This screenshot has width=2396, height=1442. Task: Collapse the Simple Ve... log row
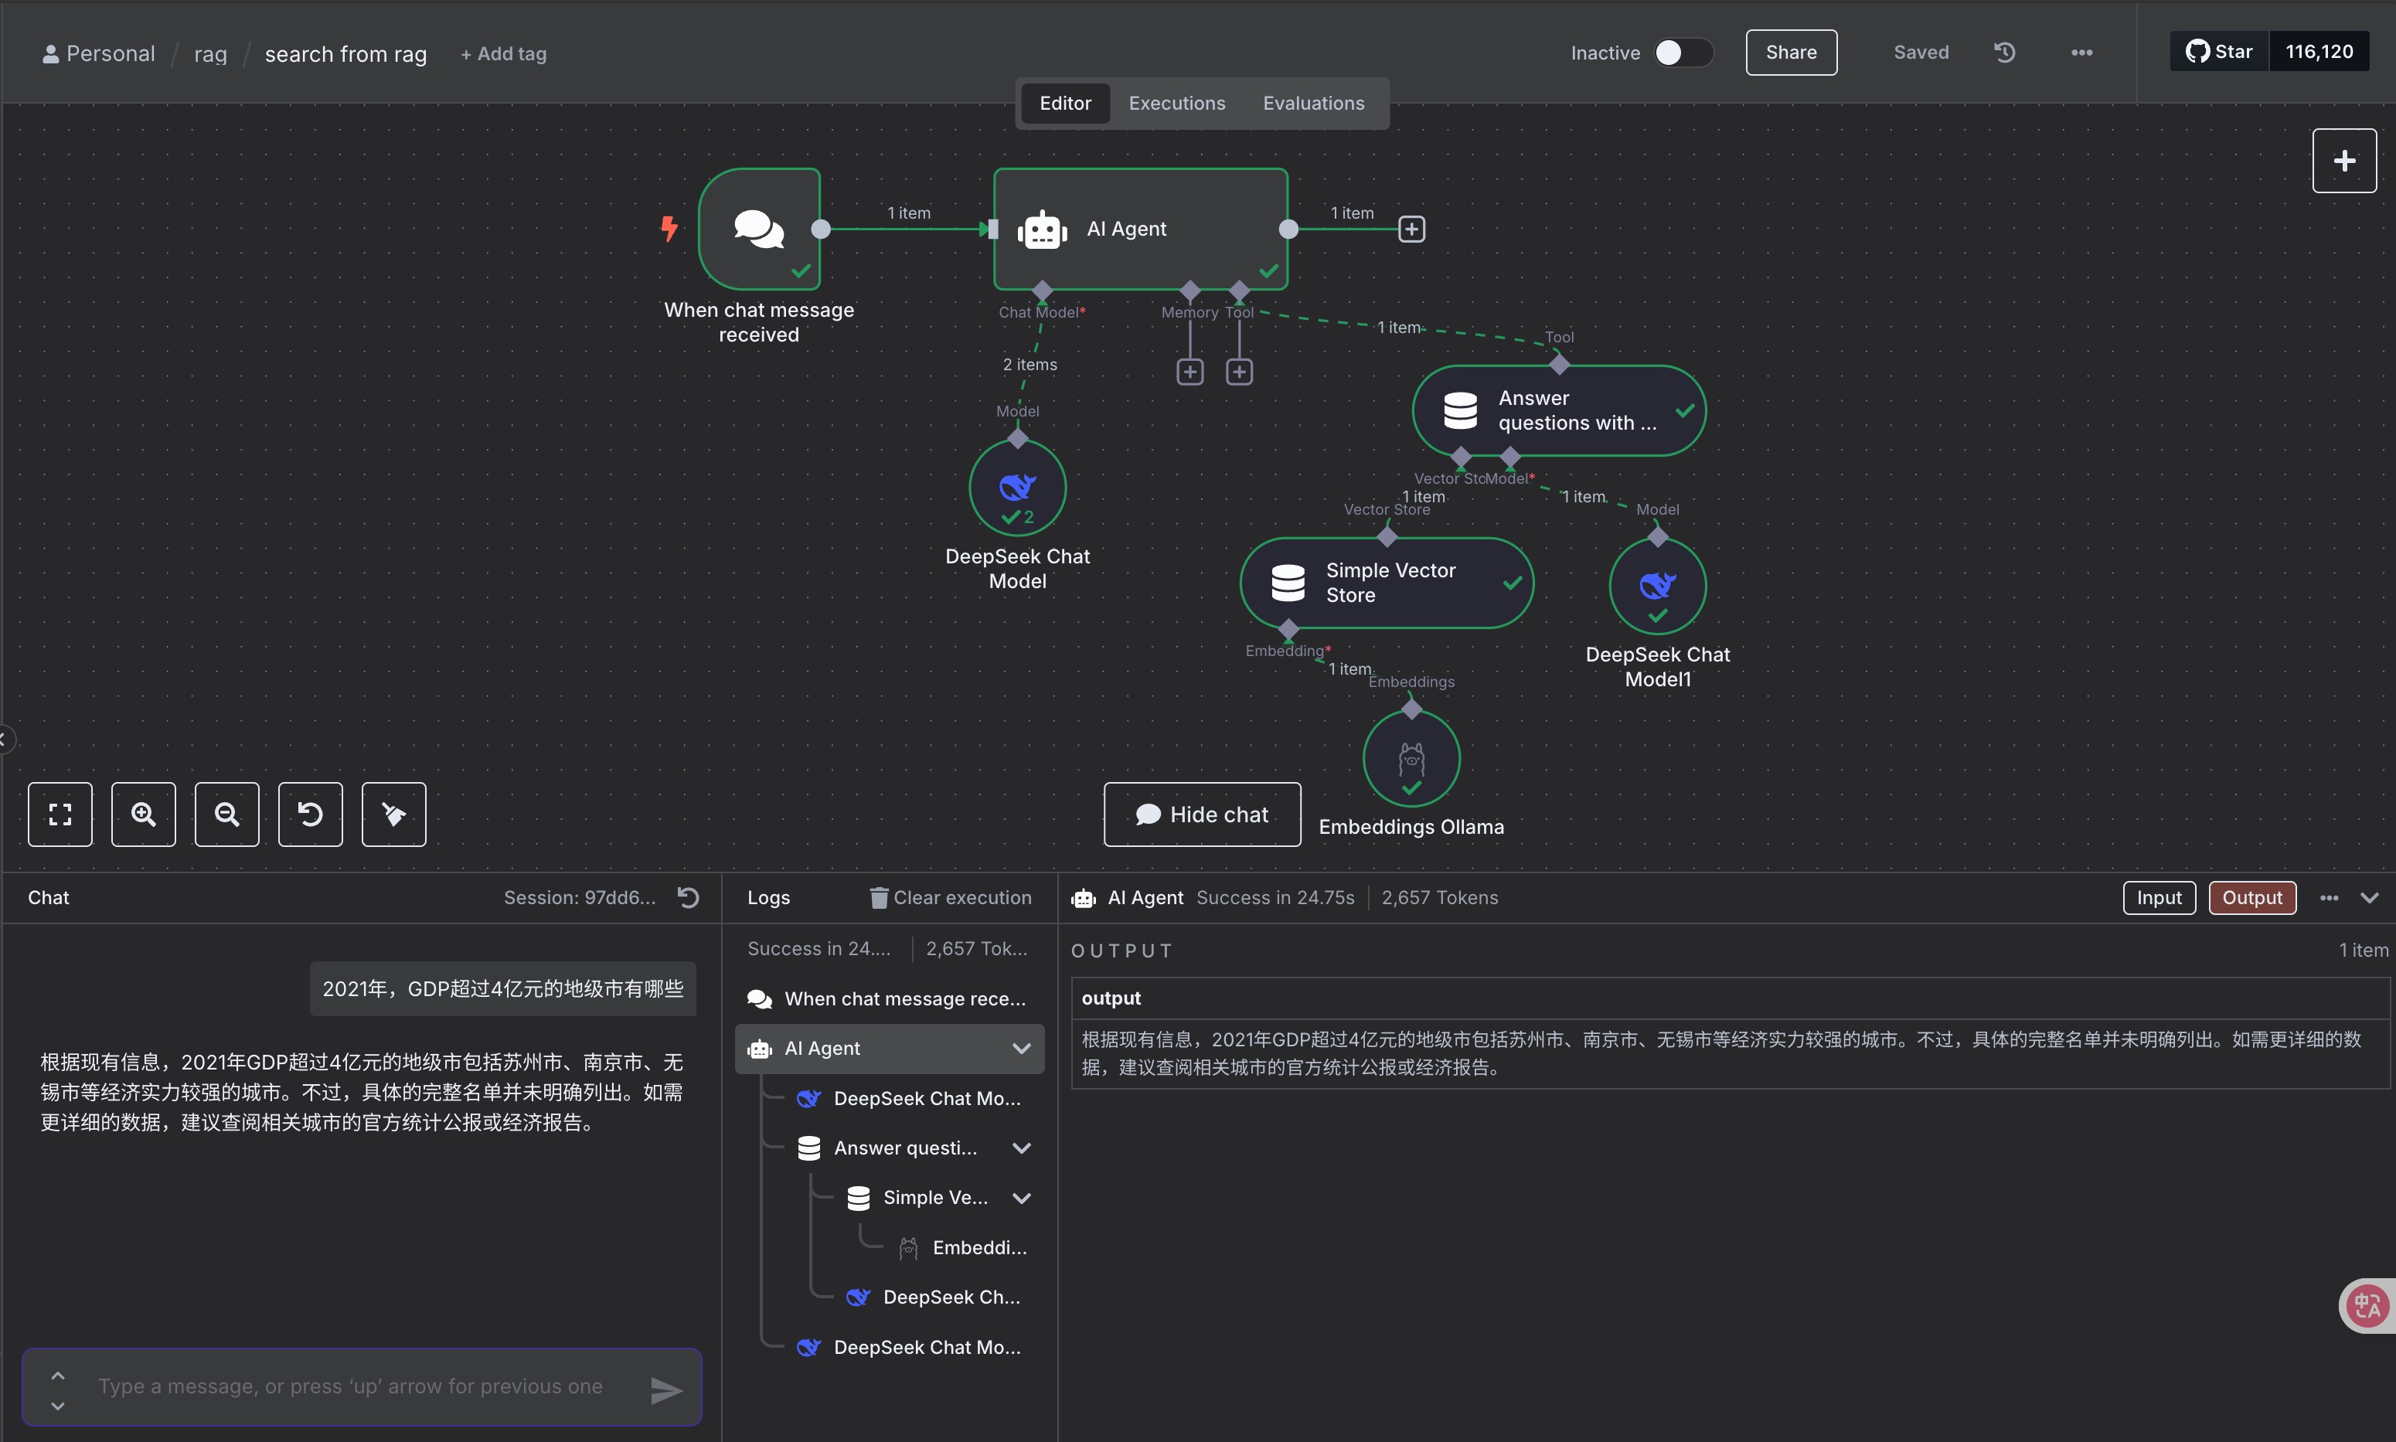point(1021,1198)
